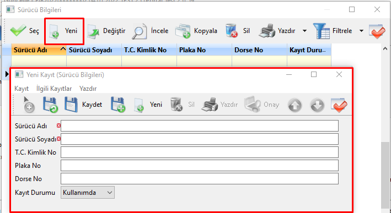Click Yazdır printer in the Yeni Kayıt toolbar
This screenshot has width=391, height=213.
(219, 105)
